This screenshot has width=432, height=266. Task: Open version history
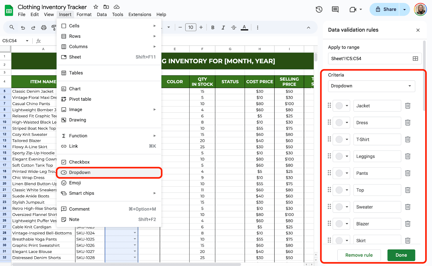[x=319, y=9]
